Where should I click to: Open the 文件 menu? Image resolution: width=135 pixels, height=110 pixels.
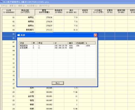coord(4,6)
